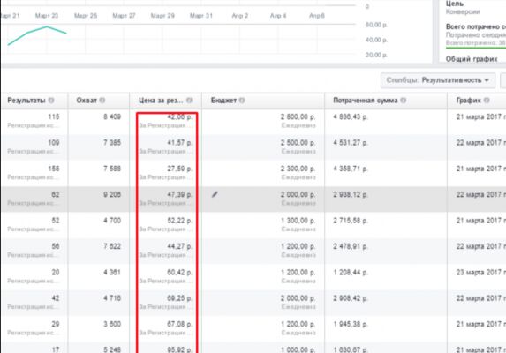Click info icon beside Охват header
Image resolution: width=506 pixels, height=353 pixels.
(102, 101)
